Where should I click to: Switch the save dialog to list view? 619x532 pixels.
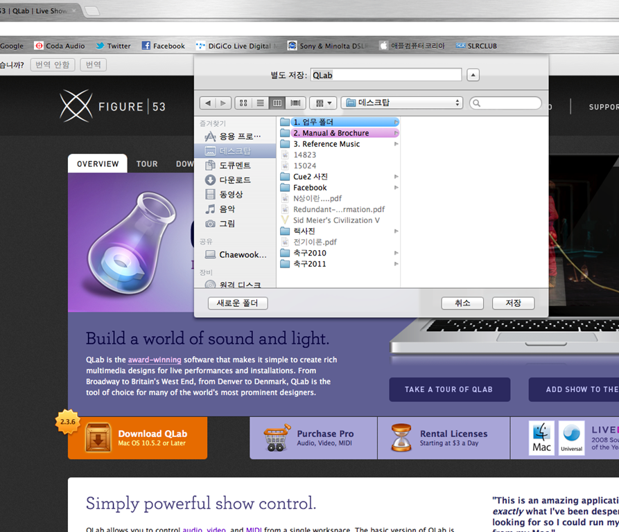(261, 103)
